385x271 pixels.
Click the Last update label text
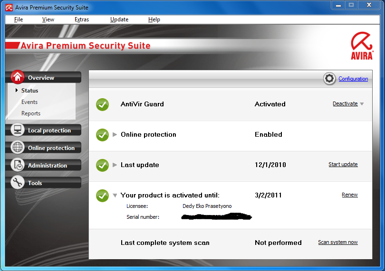[x=140, y=165]
